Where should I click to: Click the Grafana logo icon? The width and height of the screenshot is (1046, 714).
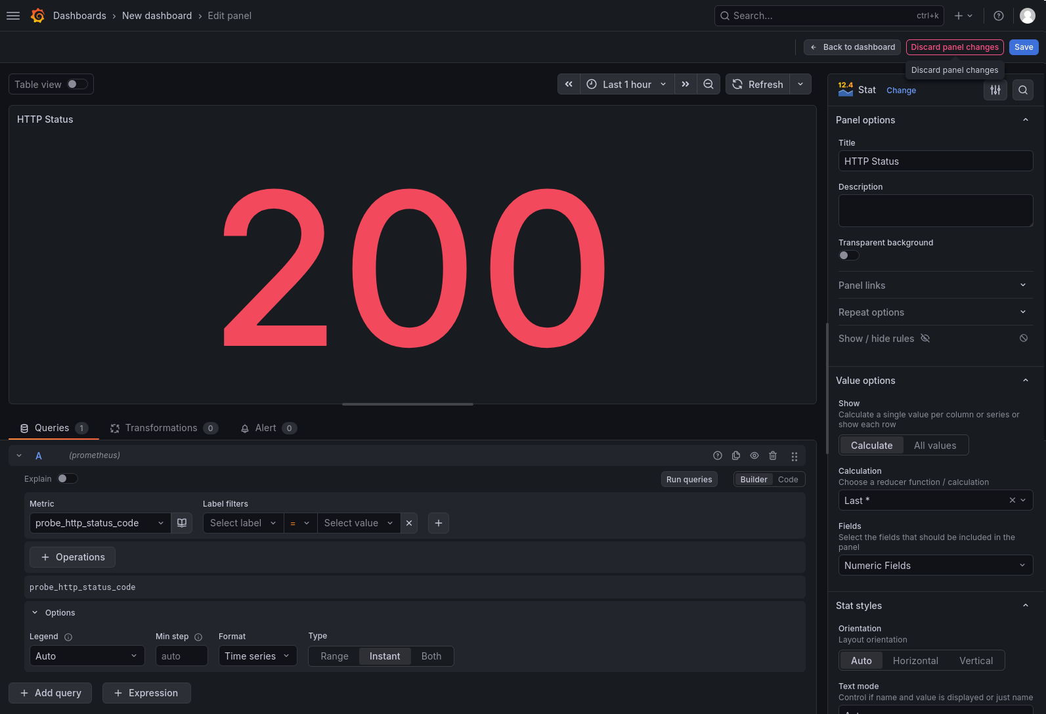[x=38, y=16]
